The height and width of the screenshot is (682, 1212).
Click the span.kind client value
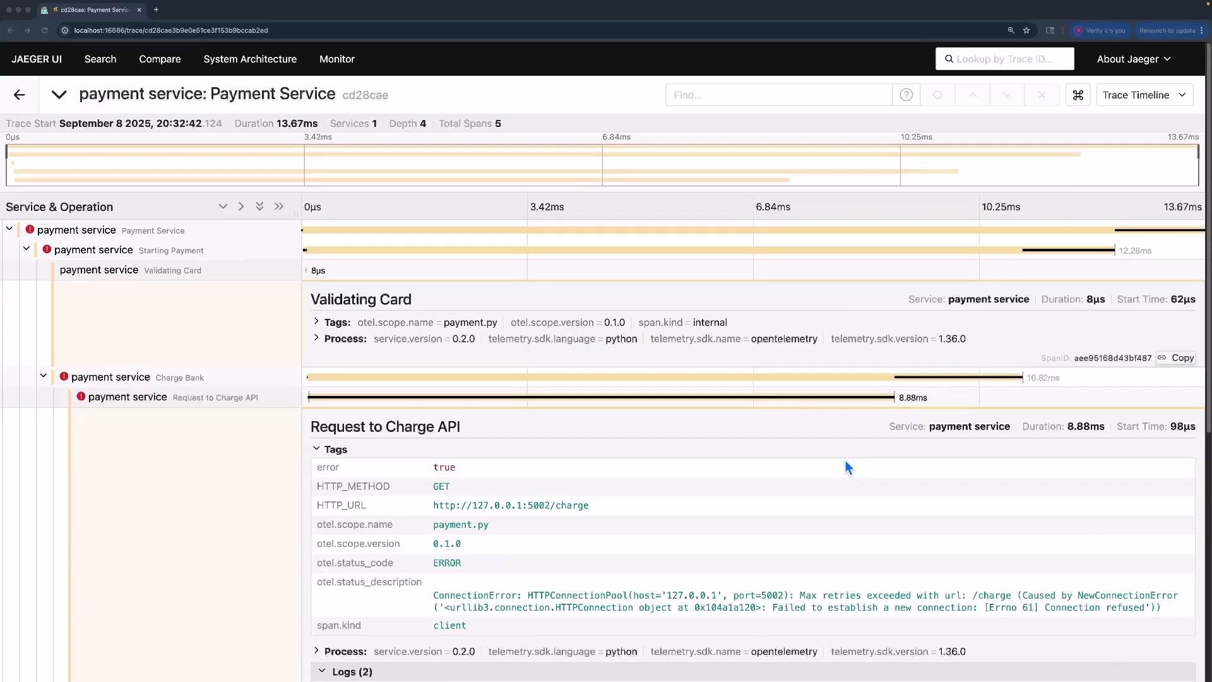(x=449, y=625)
